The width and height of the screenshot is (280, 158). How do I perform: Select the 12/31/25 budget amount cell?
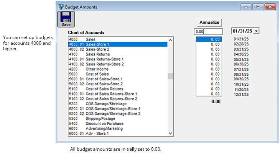point(209,94)
